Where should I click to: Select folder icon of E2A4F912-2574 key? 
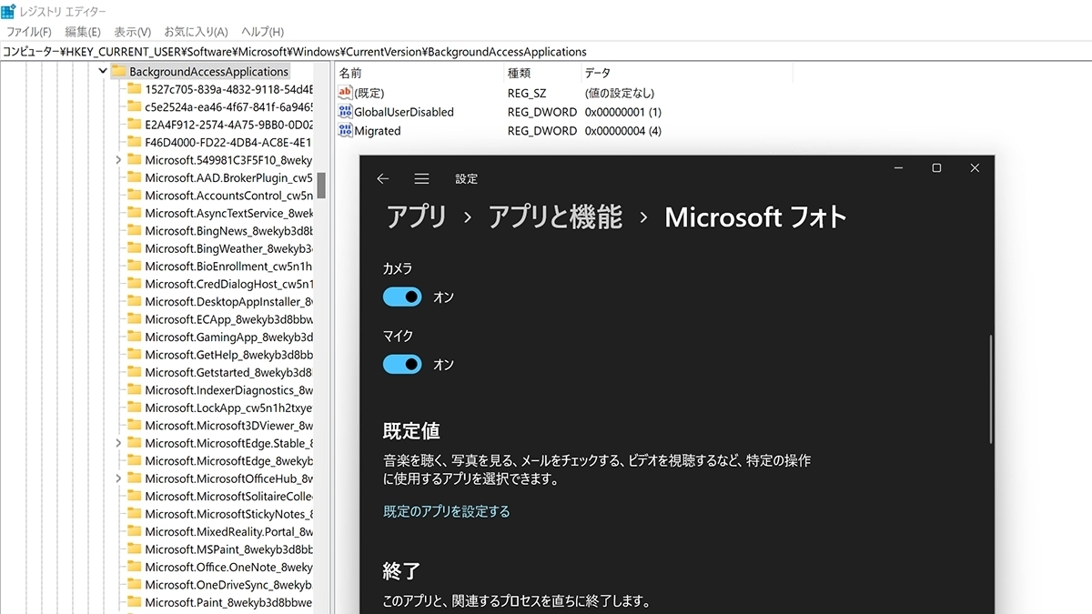pyautogui.click(x=134, y=125)
